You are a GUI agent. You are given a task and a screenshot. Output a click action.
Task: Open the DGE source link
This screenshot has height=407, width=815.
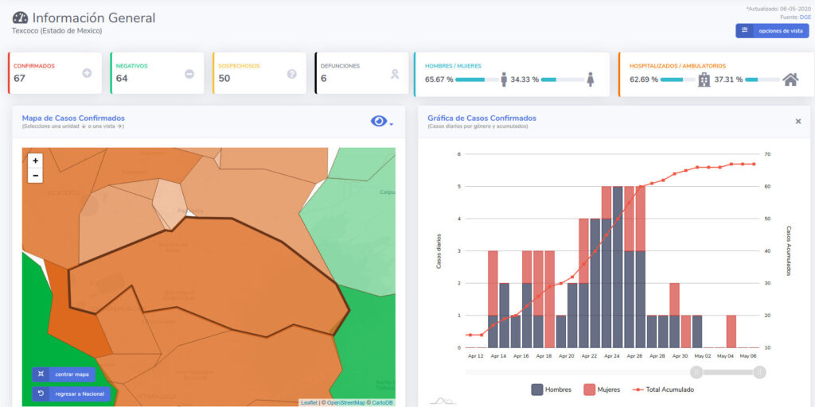803,16
